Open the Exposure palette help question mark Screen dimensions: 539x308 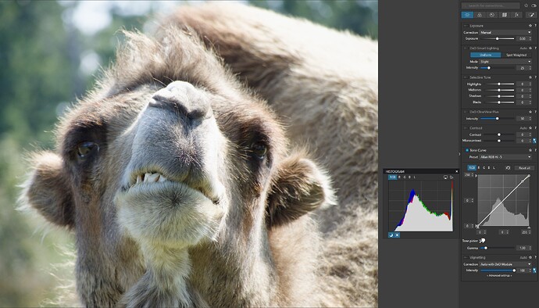(x=535, y=26)
